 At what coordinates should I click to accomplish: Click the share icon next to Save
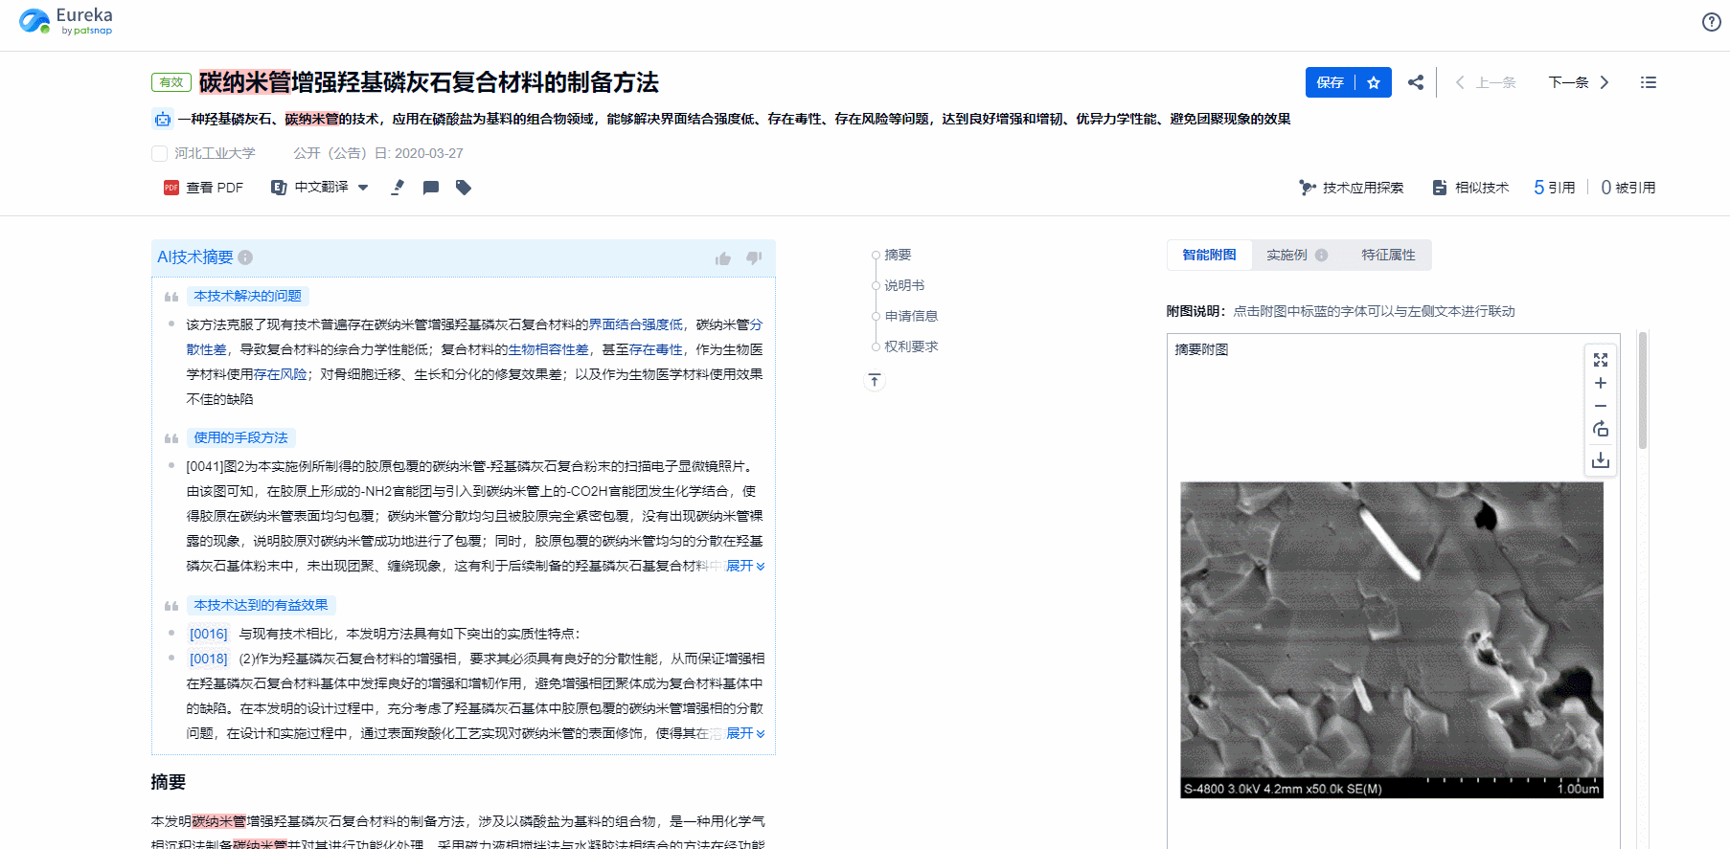point(1415,82)
